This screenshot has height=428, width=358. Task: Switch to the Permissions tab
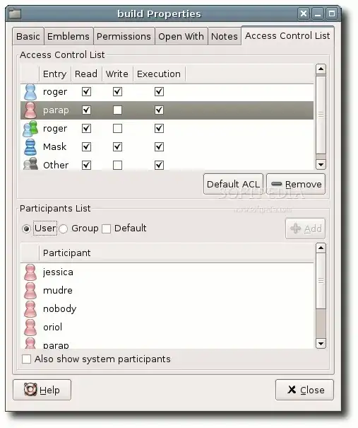coord(124,36)
